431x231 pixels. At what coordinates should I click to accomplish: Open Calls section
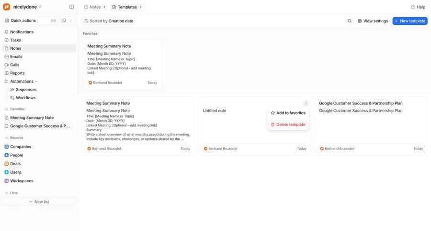(x=14, y=65)
